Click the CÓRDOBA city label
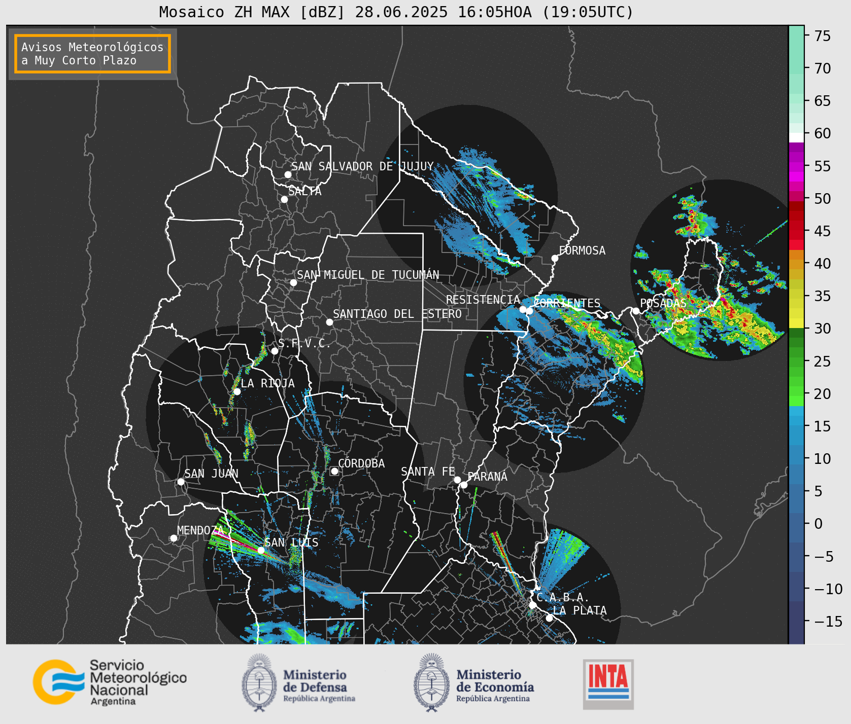The height and width of the screenshot is (724, 851). 361,463
